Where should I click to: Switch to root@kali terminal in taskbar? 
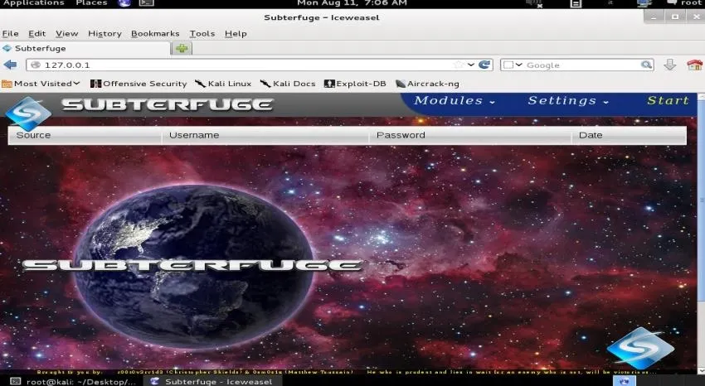tap(74, 382)
